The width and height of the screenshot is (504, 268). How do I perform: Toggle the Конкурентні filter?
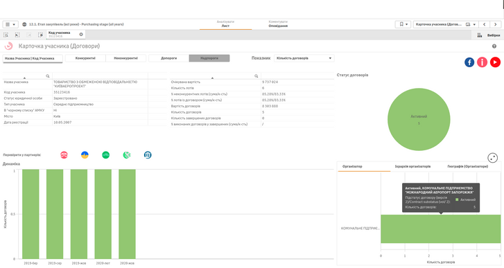tap(85, 58)
